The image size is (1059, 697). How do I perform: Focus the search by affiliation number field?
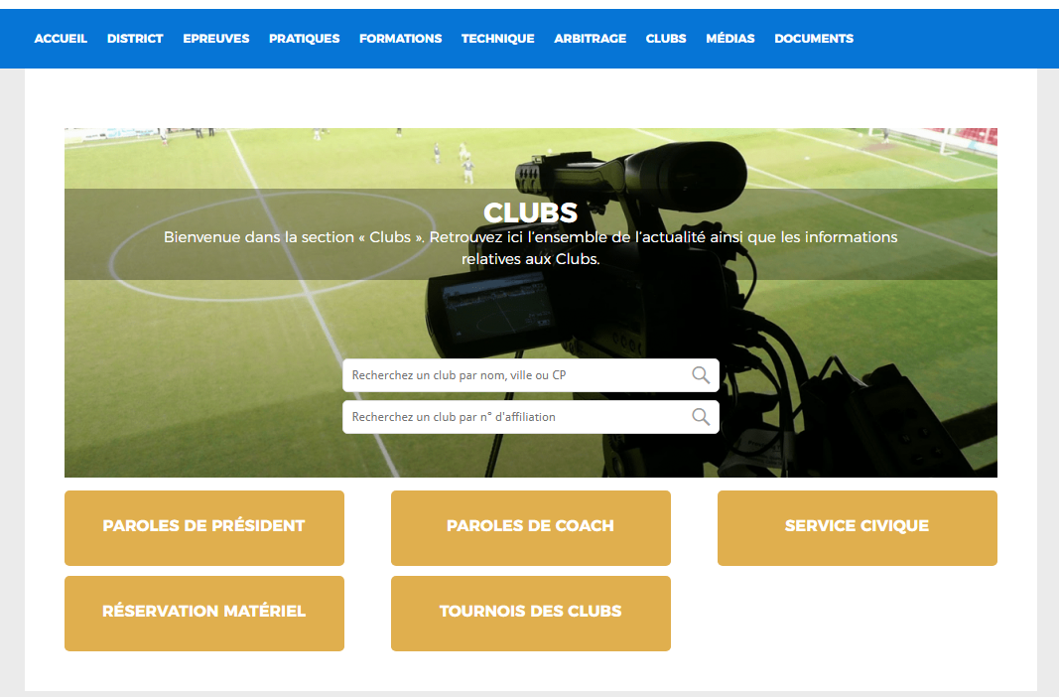click(531, 417)
